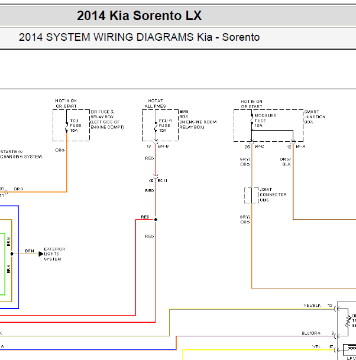The width and height of the screenshot is (356, 360).
Task: Click the red wire junction dot
Action: [156, 219]
